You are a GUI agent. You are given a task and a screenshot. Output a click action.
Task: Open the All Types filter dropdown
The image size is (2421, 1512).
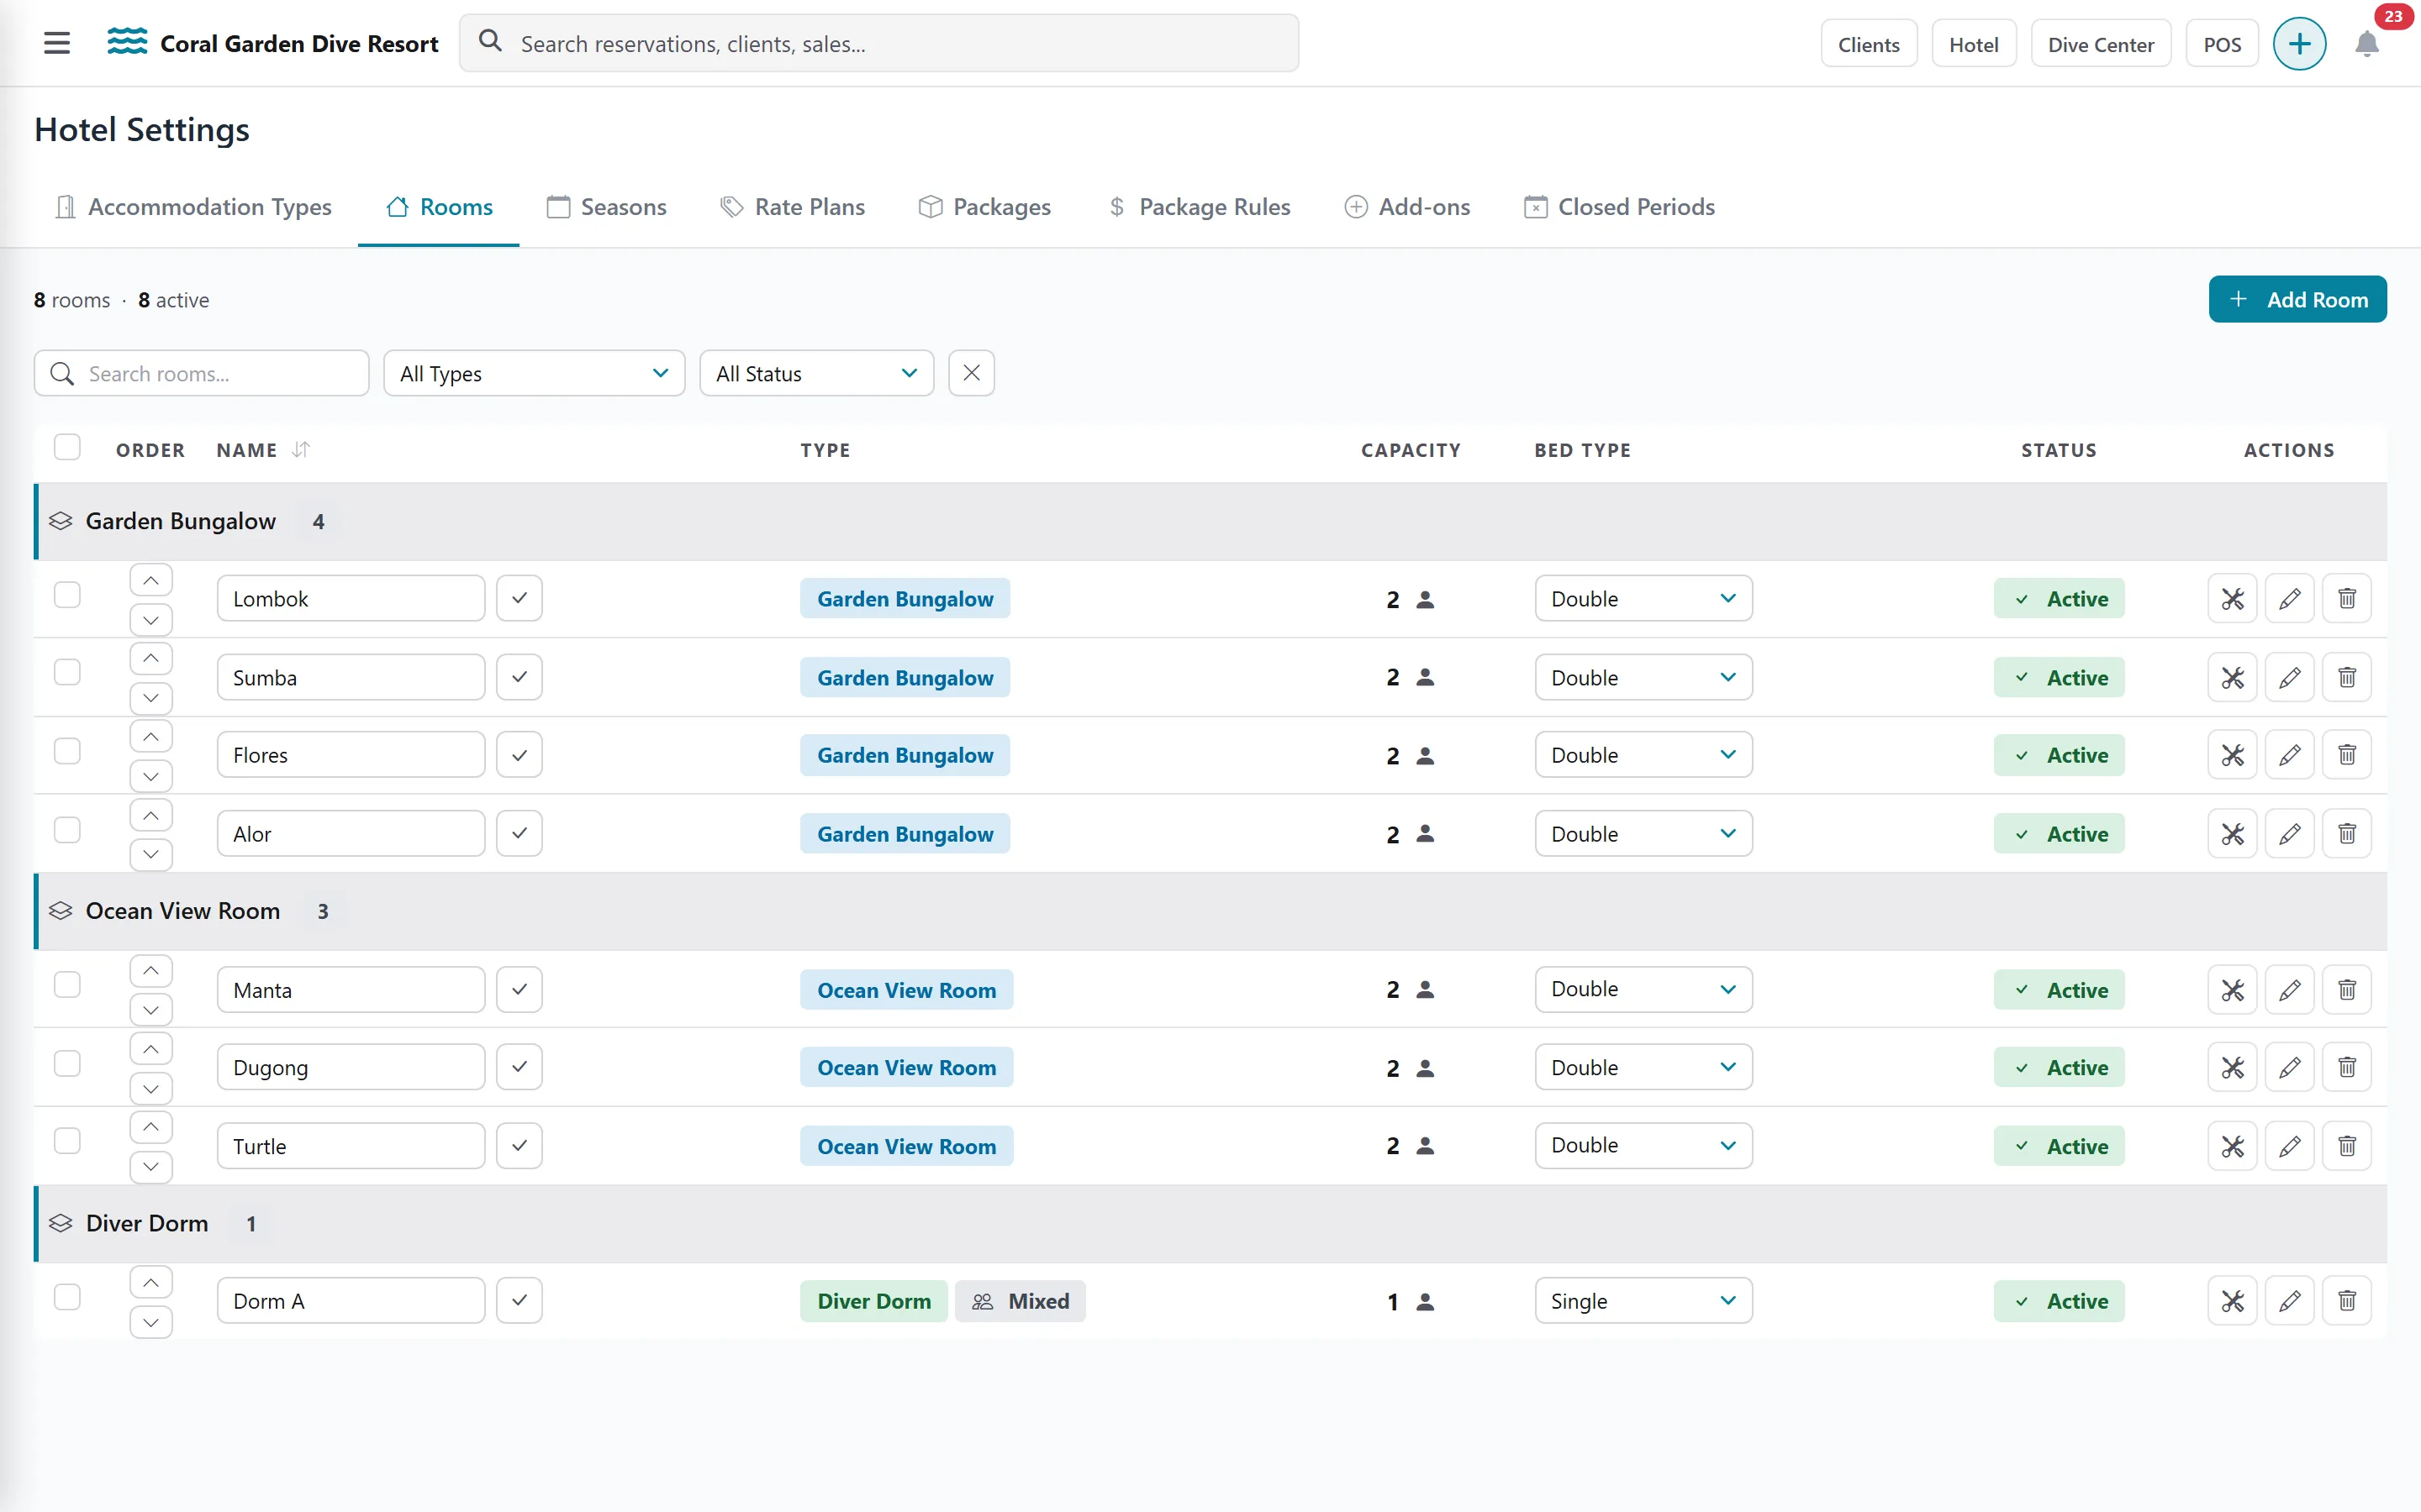(x=535, y=373)
